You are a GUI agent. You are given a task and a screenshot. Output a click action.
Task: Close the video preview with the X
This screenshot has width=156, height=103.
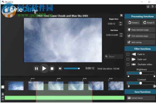(x=121, y=15)
